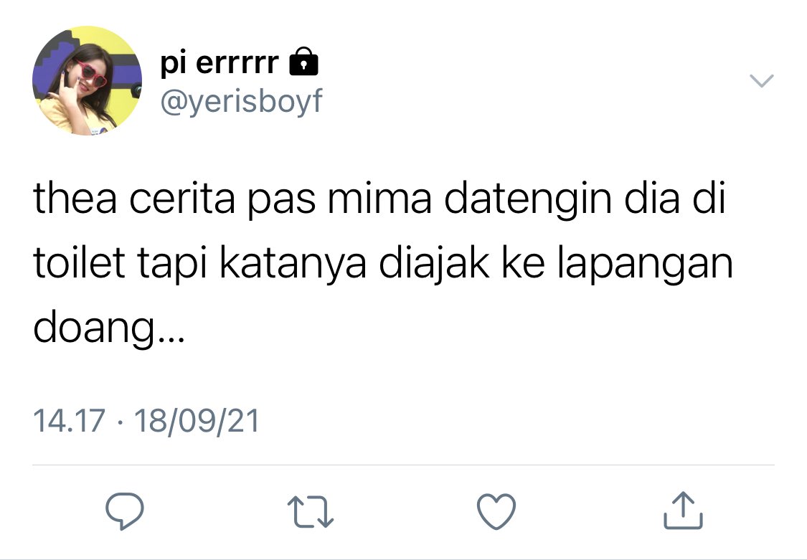Reply to the pi errrrr tweet

(125, 511)
